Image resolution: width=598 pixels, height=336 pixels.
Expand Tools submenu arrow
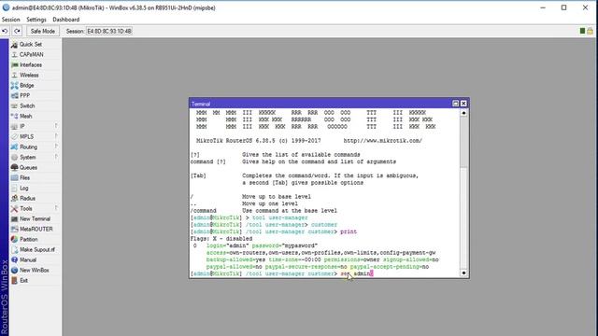click(56, 208)
